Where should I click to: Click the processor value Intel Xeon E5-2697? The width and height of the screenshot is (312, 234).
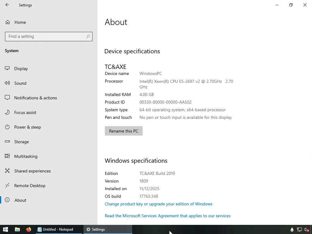tap(186, 84)
